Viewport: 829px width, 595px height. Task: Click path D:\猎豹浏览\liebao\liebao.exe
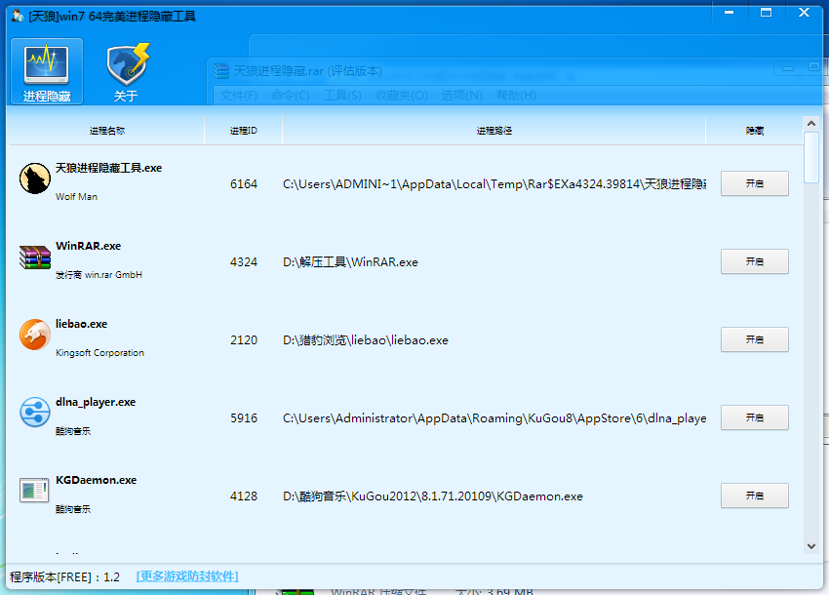click(x=366, y=340)
